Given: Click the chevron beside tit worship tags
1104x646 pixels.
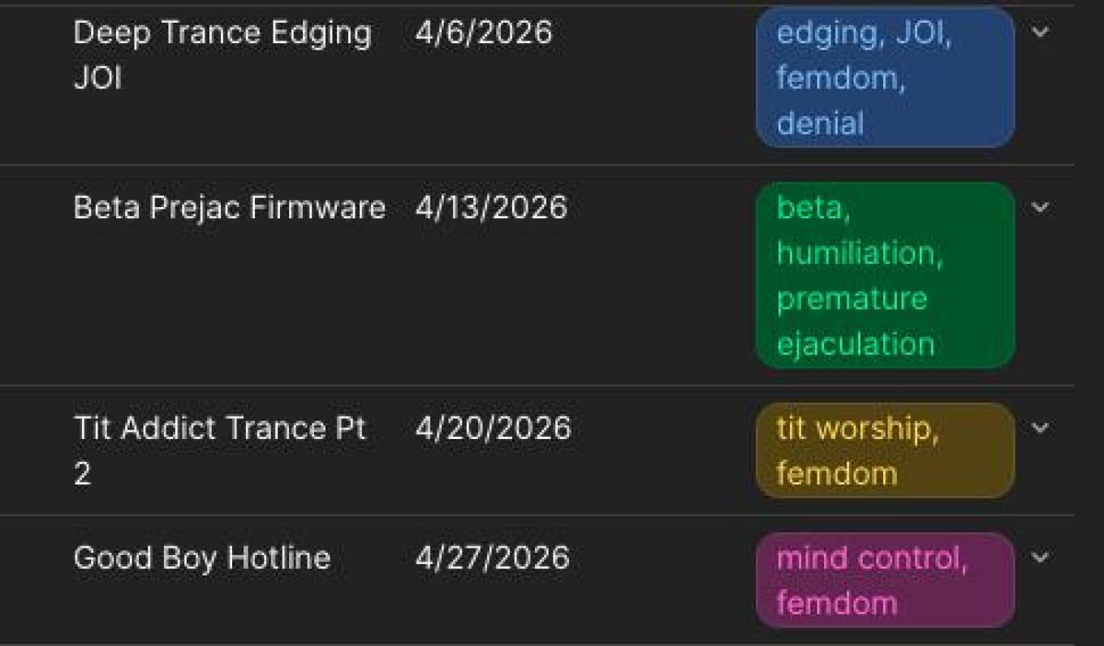Looking at the screenshot, I should pos(1040,428).
